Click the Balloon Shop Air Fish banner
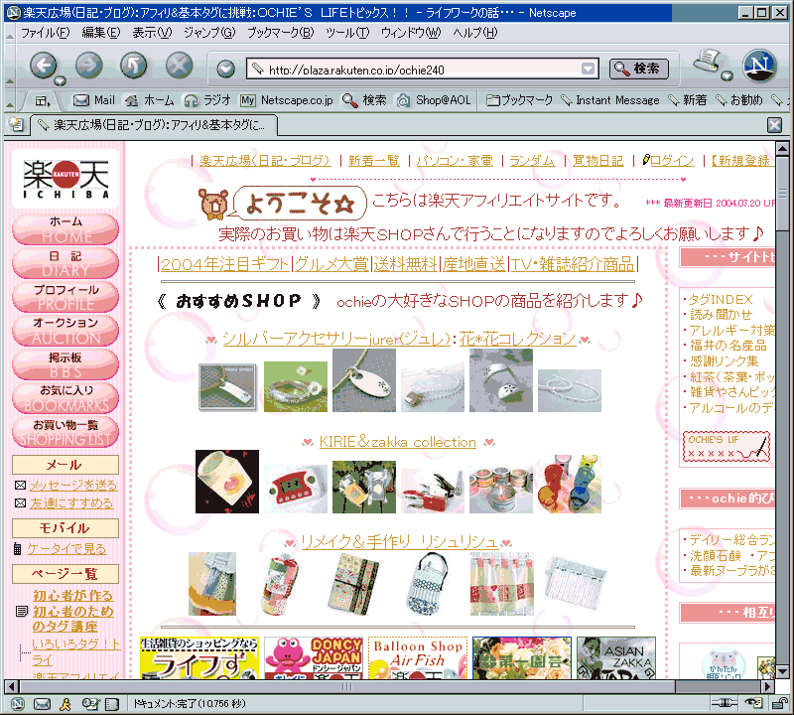Screen dimensions: 794x715 tap(418, 657)
